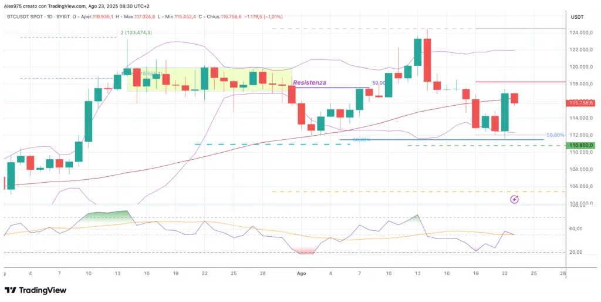
Task: Click the green 110.800,0 price label
Action: coord(581,145)
